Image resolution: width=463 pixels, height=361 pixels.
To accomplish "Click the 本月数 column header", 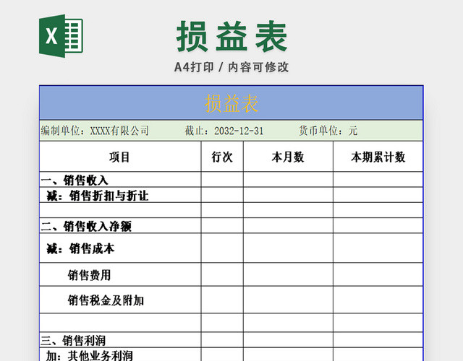I will pyautogui.click(x=288, y=157).
